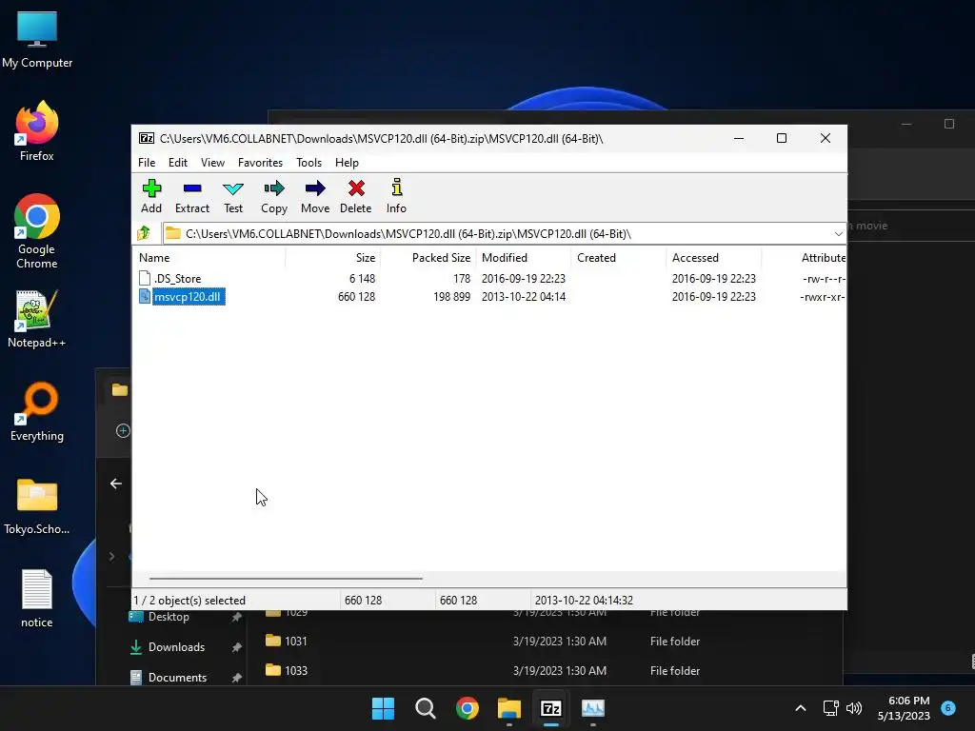Viewport: 975px width, 731px height.
Task: Select folder 1033 in Explorer window
Action: coord(295,671)
